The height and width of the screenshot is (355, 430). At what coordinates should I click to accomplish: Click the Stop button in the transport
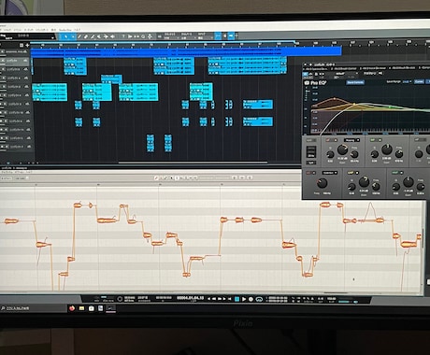coord(236,299)
